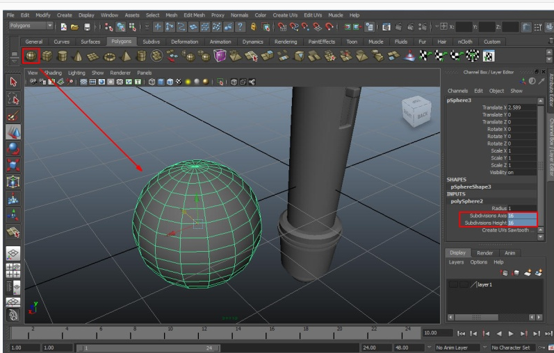
Task: Click the Translate X value field
Action: pos(522,107)
